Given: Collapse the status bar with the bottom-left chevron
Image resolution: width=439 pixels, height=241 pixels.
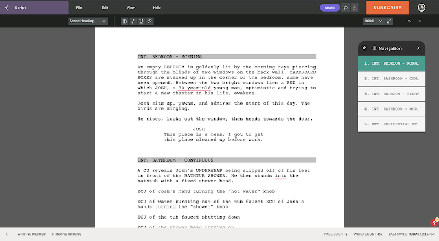Looking at the screenshot, I should [x=7, y=234].
